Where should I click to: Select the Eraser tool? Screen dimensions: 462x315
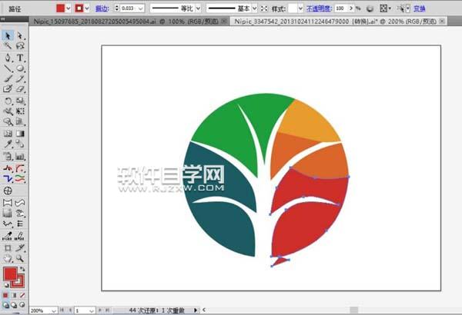[20, 88]
